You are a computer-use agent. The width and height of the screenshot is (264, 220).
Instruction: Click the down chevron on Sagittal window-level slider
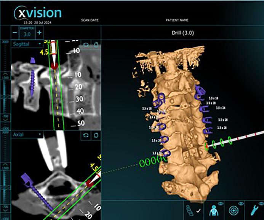[x=5, y=120]
